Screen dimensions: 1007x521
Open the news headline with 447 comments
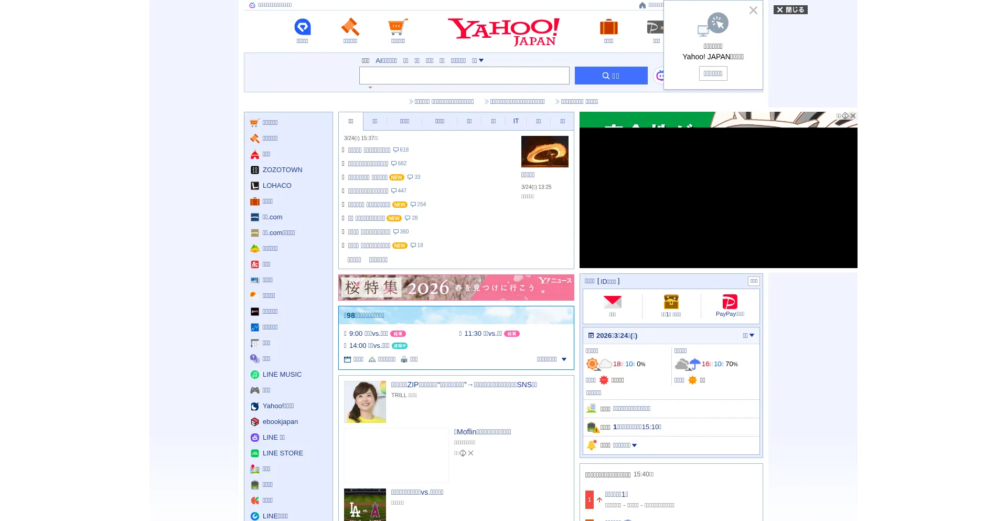pyautogui.click(x=368, y=191)
